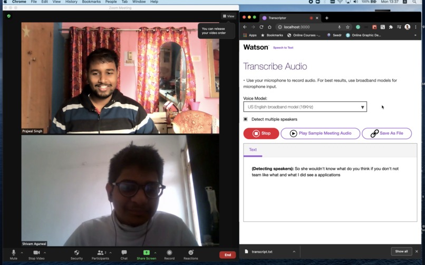Toggle Detect multiple speakers checkbox

(246, 119)
